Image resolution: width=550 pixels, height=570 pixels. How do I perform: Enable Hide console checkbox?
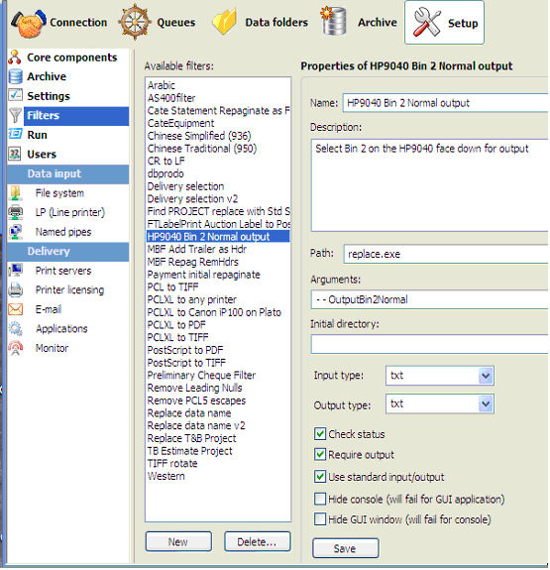coord(320,499)
